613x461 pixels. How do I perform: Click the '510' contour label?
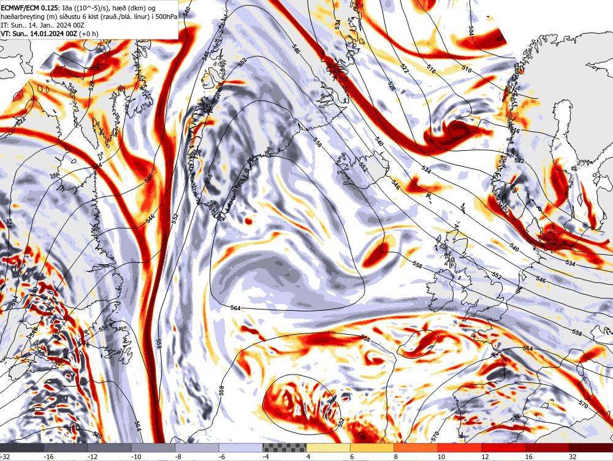[466, 70]
